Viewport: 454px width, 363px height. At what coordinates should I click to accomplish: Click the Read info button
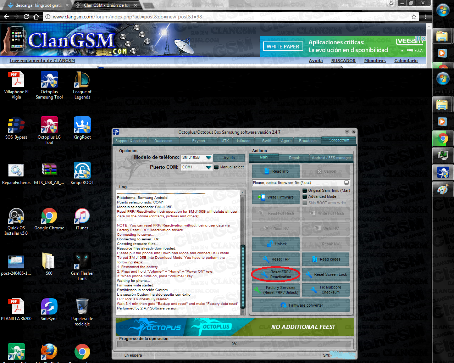[276, 171]
